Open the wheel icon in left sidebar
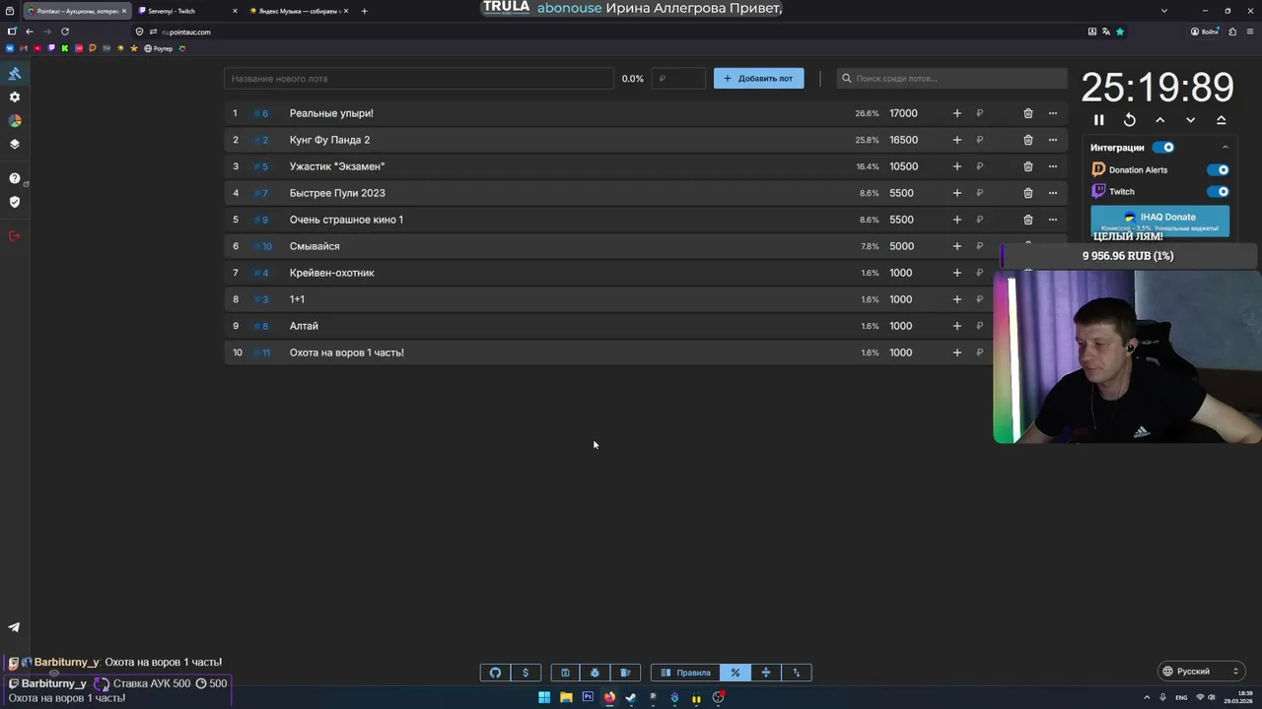This screenshot has height=709, width=1262. (x=15, y=120)
